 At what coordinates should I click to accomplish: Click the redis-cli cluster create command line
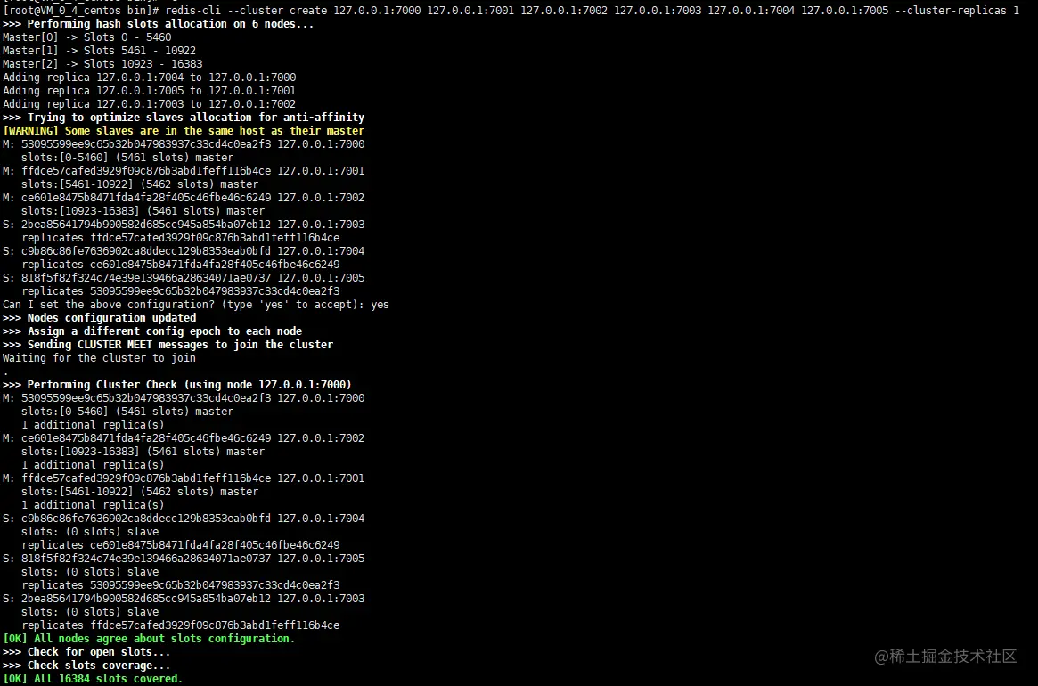pos(356,10)
